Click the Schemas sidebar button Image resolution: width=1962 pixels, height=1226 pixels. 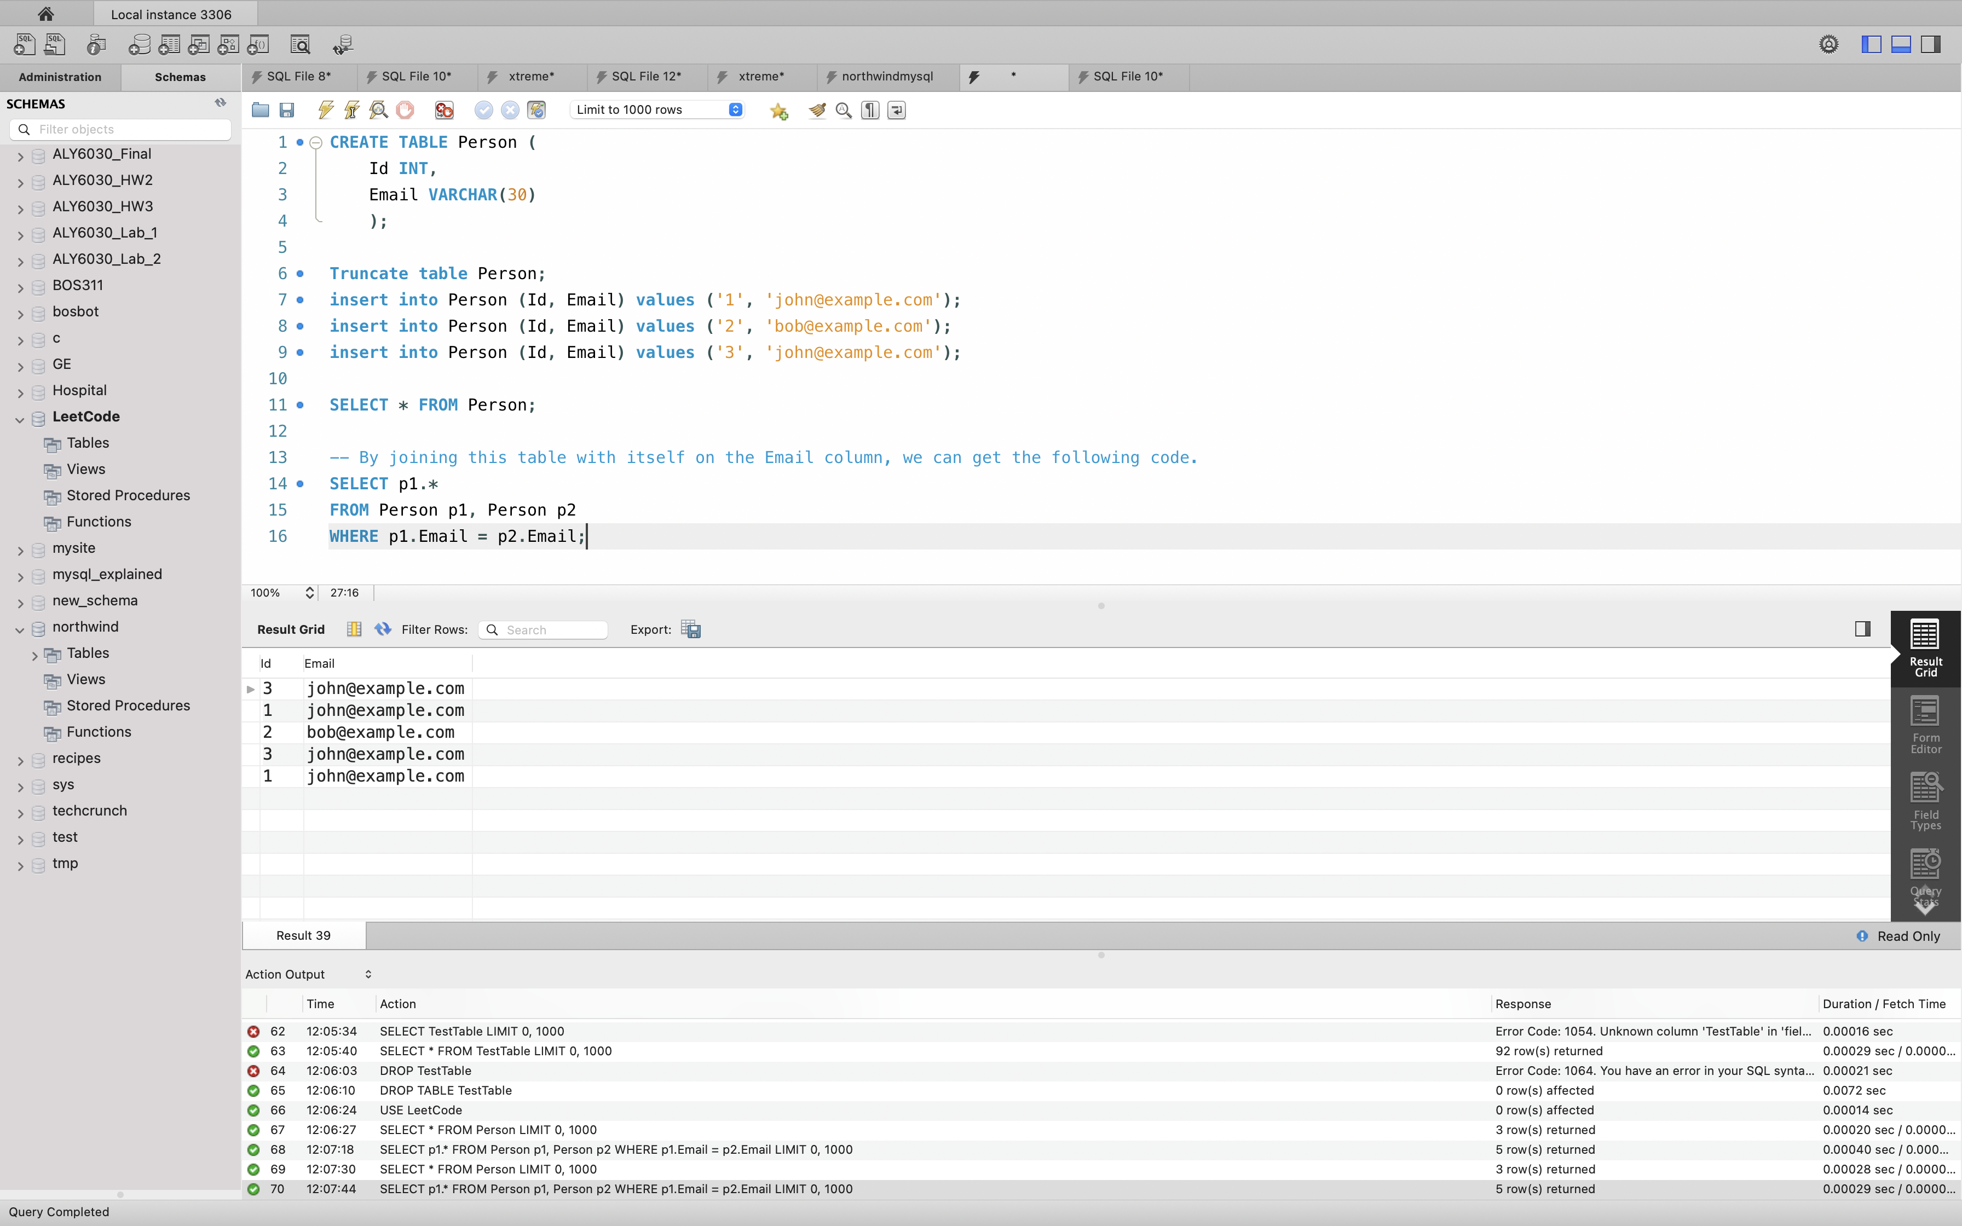180,75
